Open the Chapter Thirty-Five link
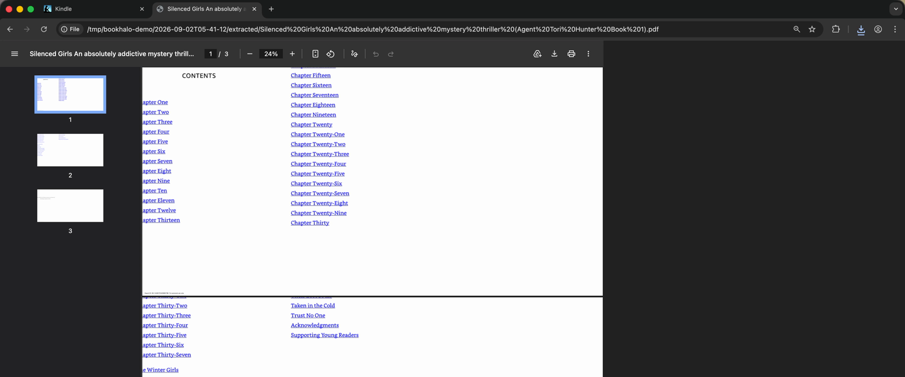The height and width of the screenshot is (377, 905). [165, 335]
